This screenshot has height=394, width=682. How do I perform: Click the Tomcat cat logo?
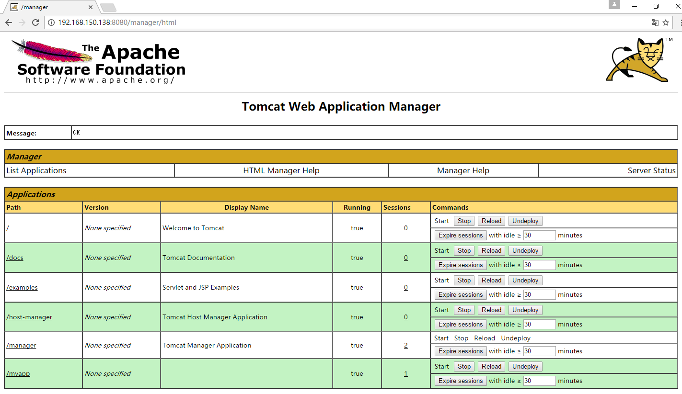pos(638,59)
